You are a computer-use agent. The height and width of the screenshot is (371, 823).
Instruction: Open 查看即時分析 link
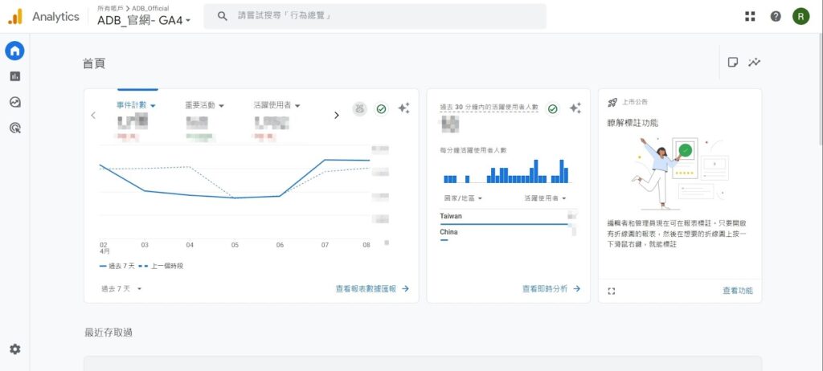tap(551, 288)
